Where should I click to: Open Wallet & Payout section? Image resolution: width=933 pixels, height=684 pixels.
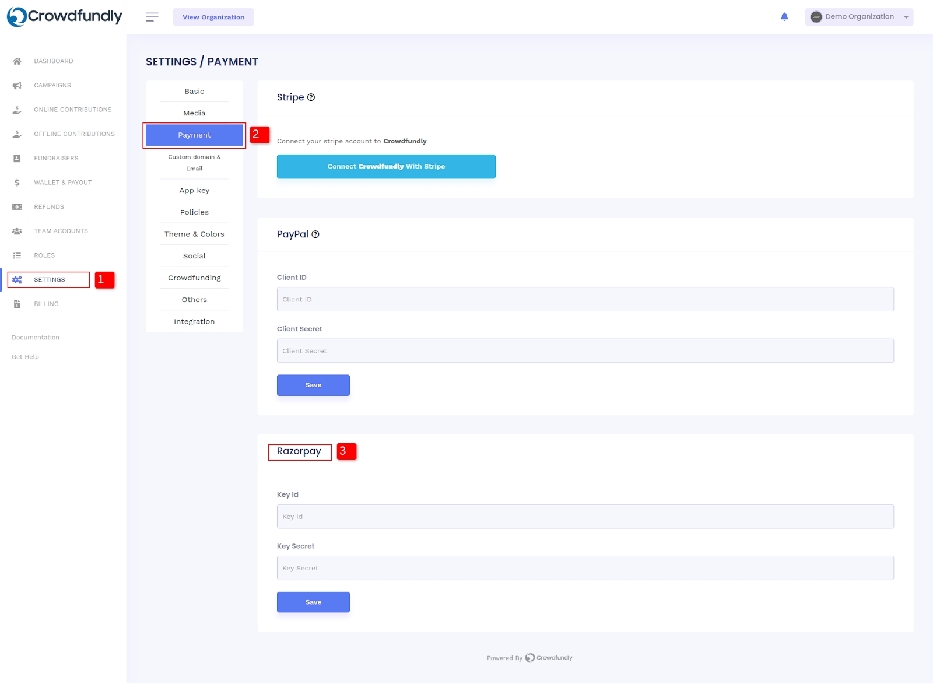63,183
